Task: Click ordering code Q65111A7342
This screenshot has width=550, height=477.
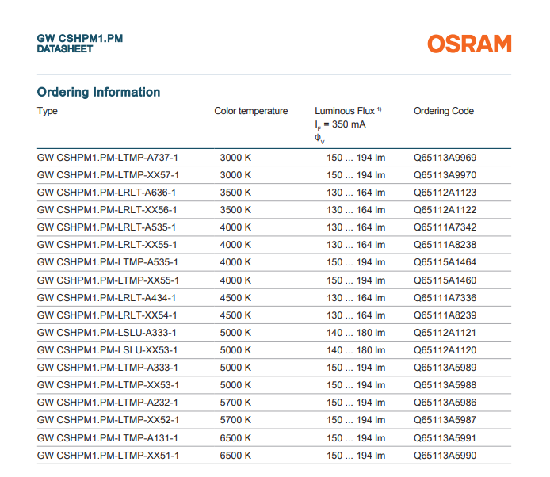Action: 445,227
